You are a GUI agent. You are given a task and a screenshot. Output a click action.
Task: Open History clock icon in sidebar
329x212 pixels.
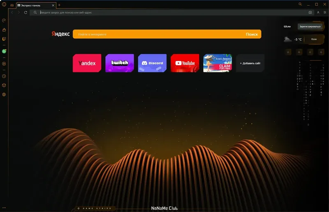[x=4, y=76]
